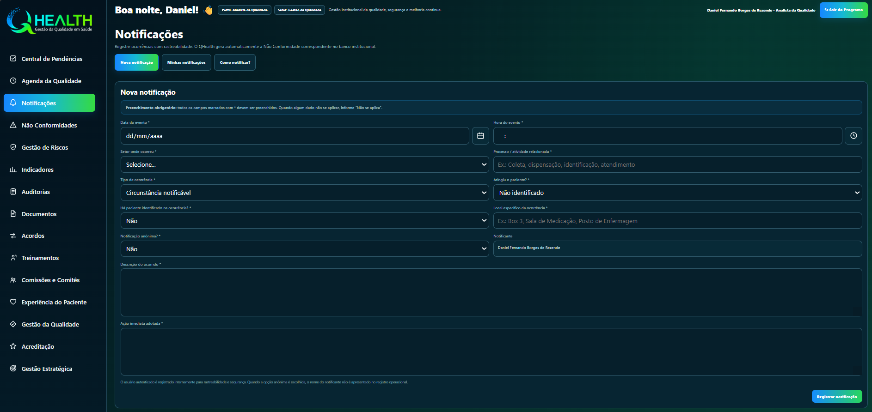Screen dimensions: 872x412
Task: Expand the Há paciente identificado dropdown
Action: pyautogui.click(x=305, y=221)
